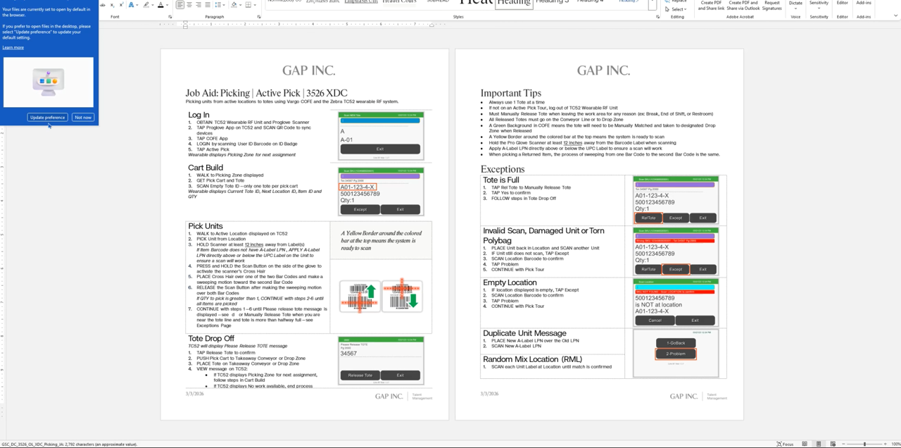Image resolution: width=901 pixels, height=448 pixels.
Task: Apply borders to selection
Action: [x=248, y=5]
